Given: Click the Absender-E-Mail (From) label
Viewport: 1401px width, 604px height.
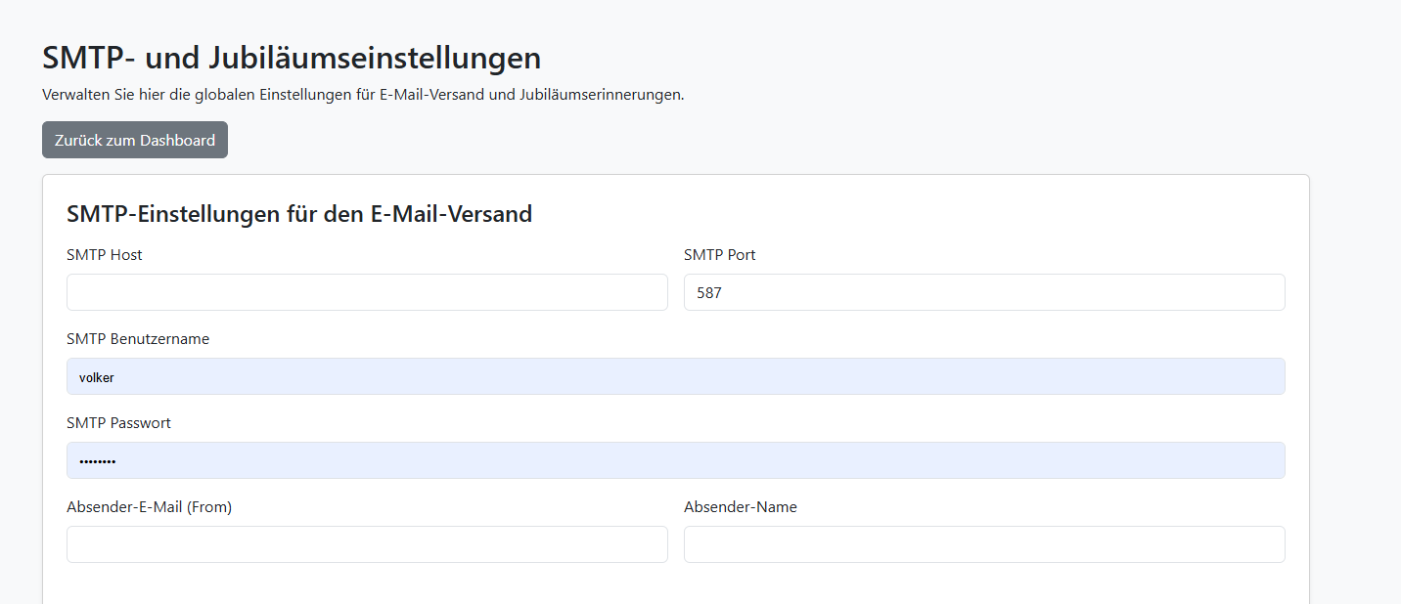Looking at the screenshot, I should point(149,507).
